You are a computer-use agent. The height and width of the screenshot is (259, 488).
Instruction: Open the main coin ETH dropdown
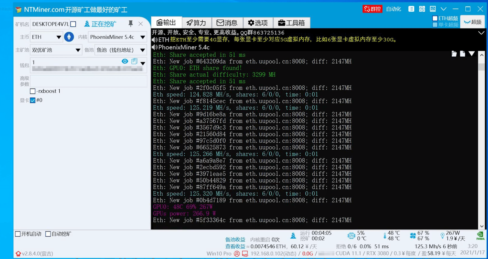pos(46,37)
